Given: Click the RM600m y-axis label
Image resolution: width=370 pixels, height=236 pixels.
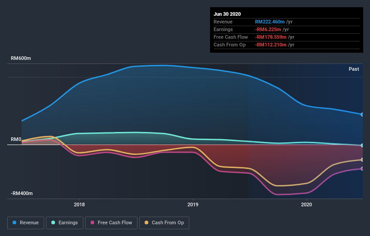Looking at the screenshot, I should point(21,58).
